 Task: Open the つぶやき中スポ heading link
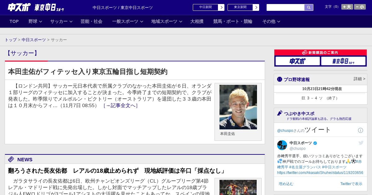point(299,114)
